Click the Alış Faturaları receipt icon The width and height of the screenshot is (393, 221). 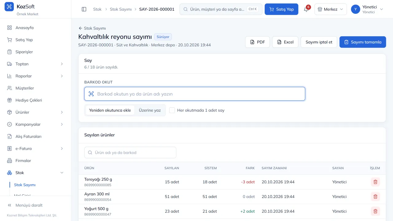10,136
